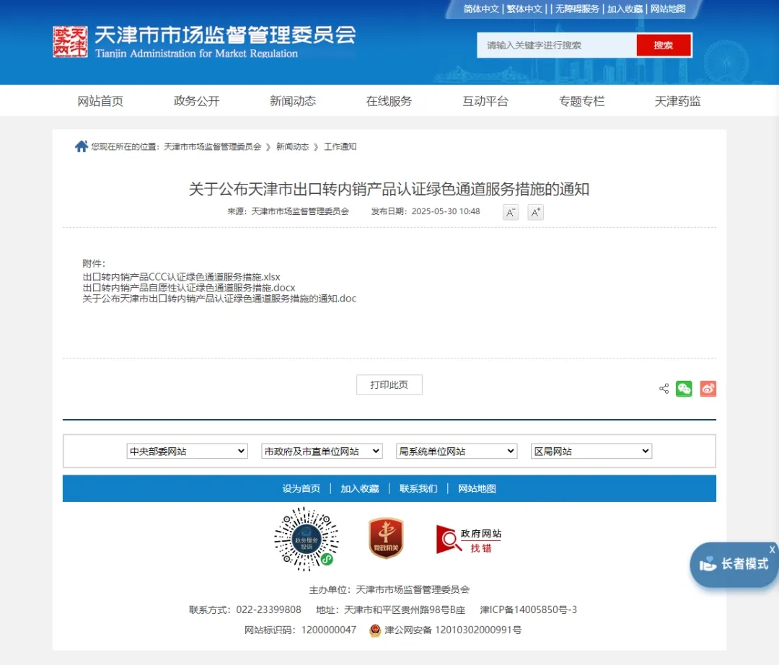The height and width of the screenshot is (665, 779).
Task: Click the 党政机关 red badge icon
Action: [386, 538]
